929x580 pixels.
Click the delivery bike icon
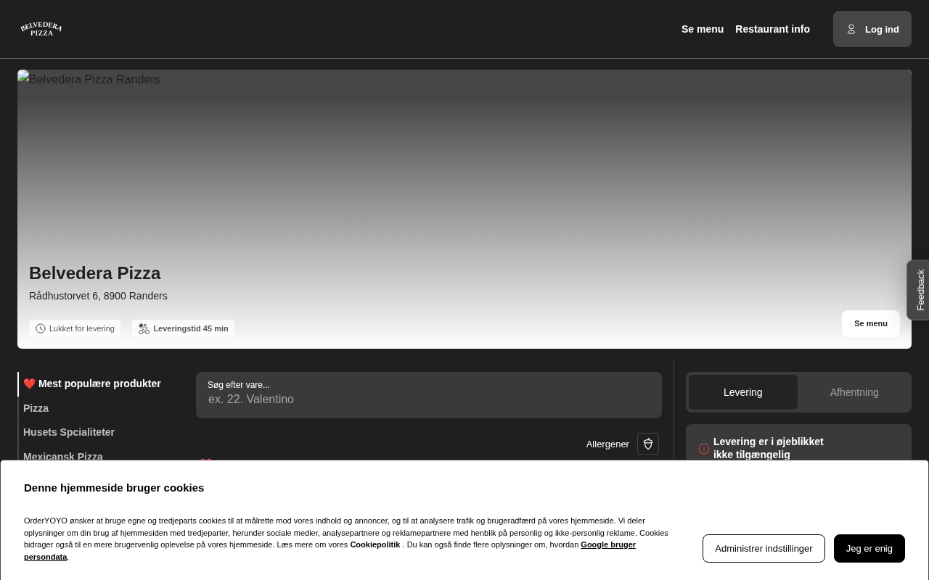click(x=144, y=328)
